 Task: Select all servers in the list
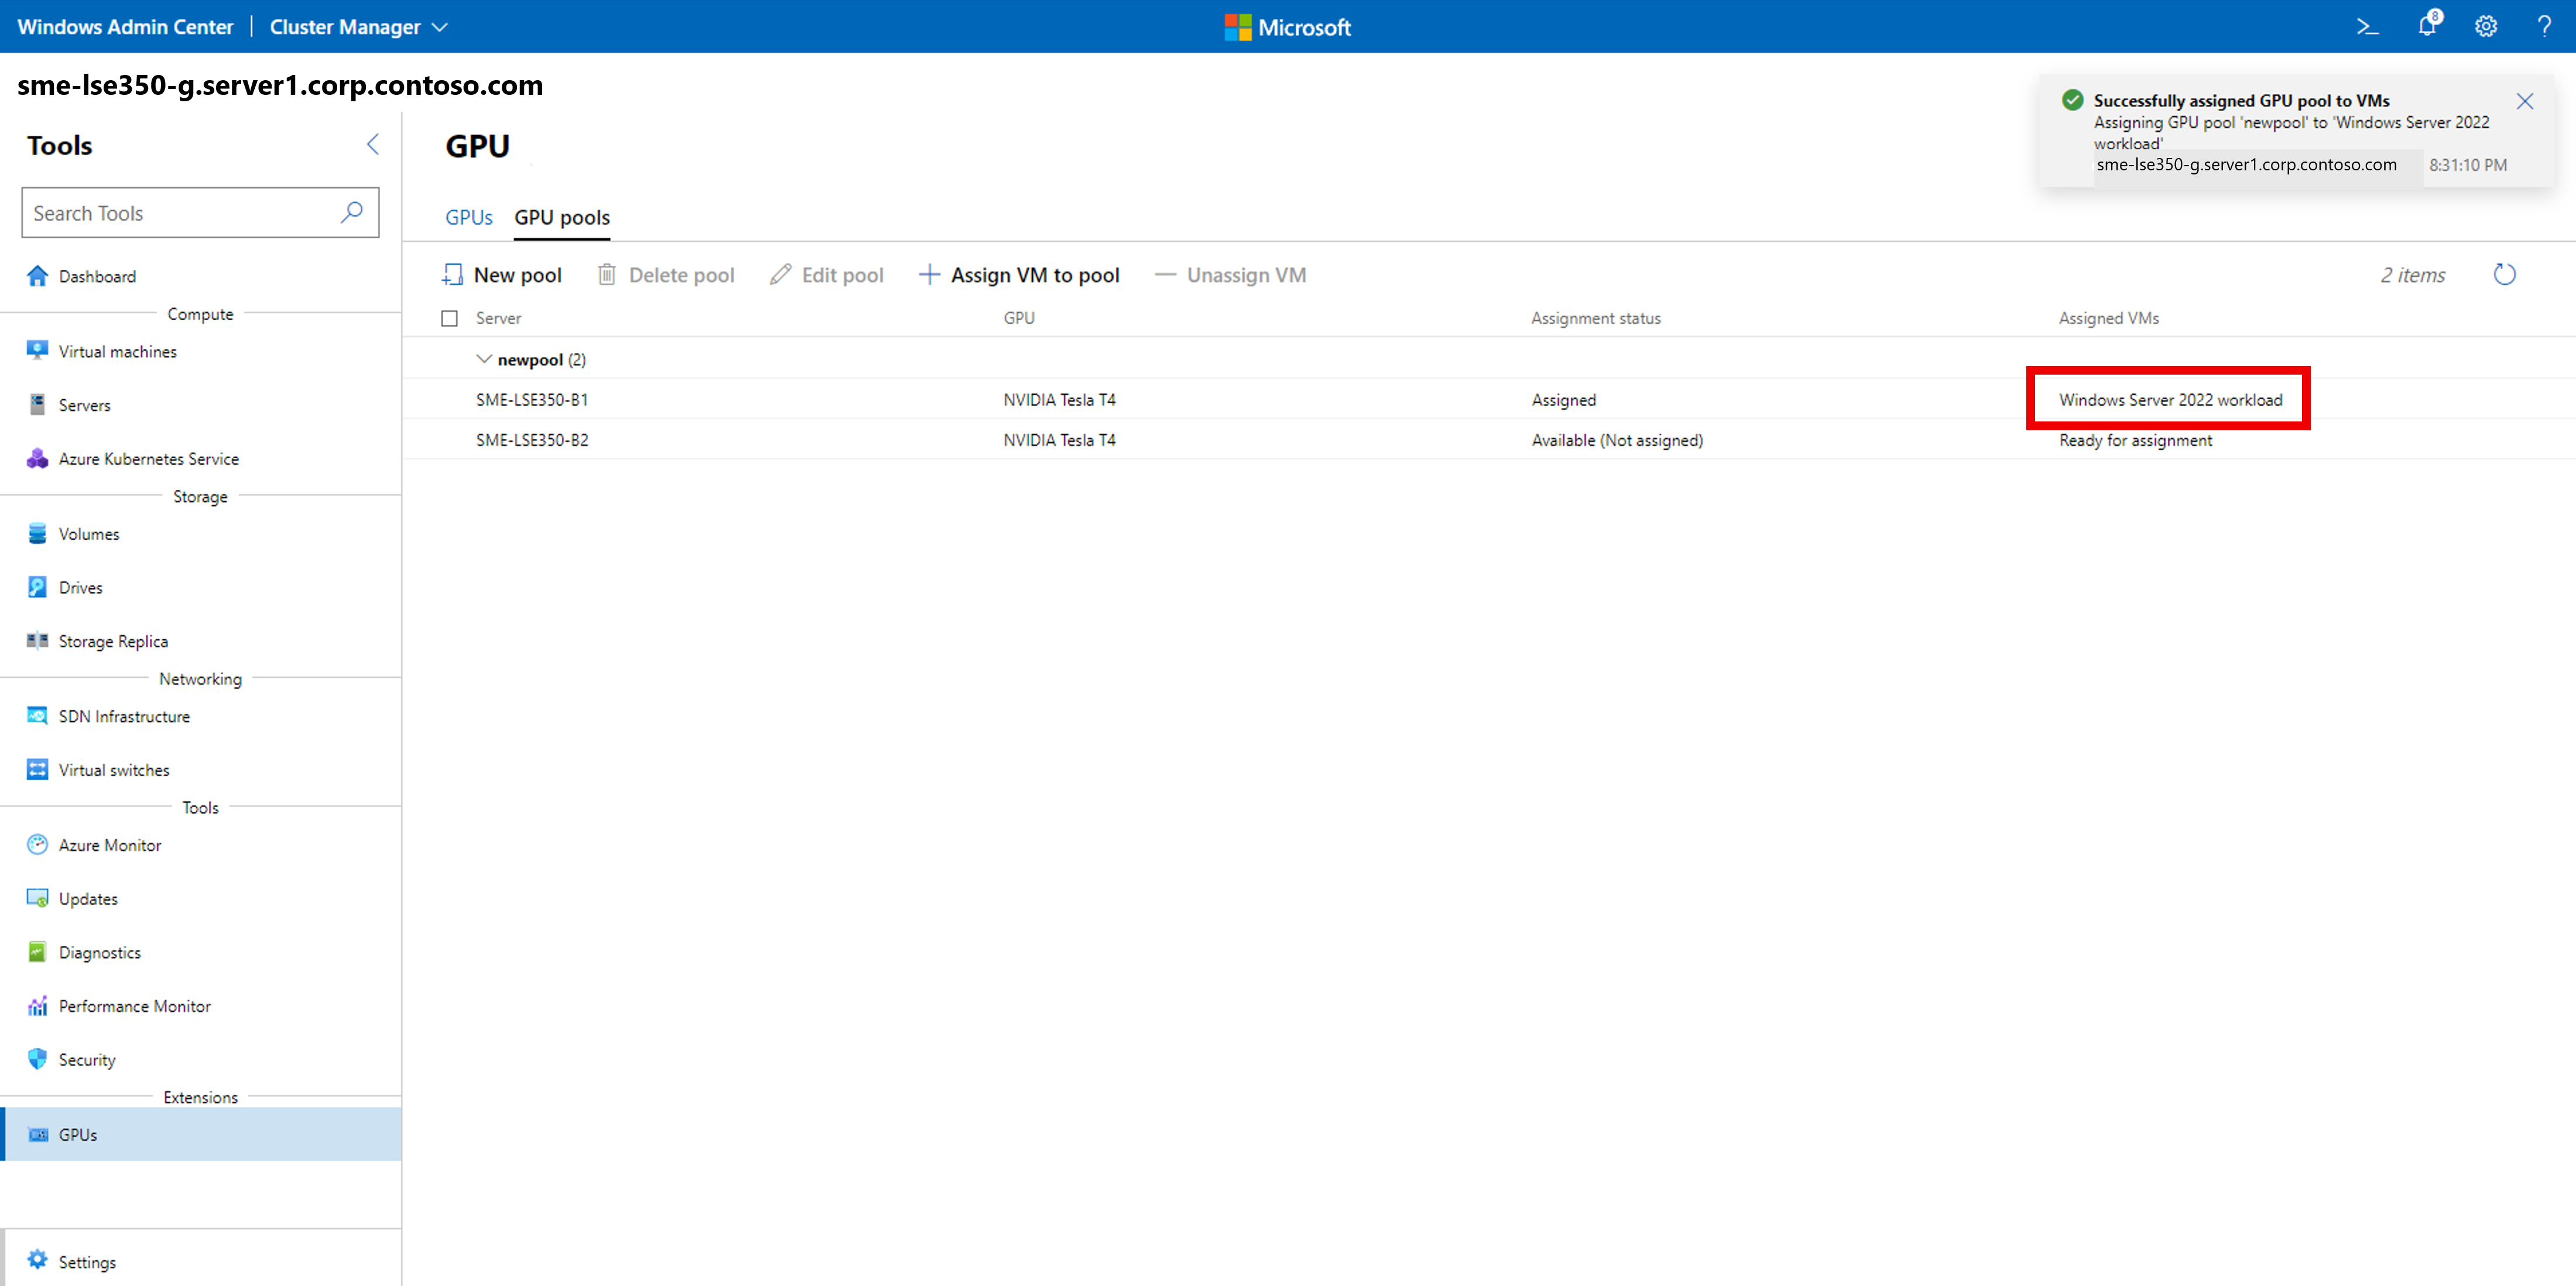coord(449,318)
